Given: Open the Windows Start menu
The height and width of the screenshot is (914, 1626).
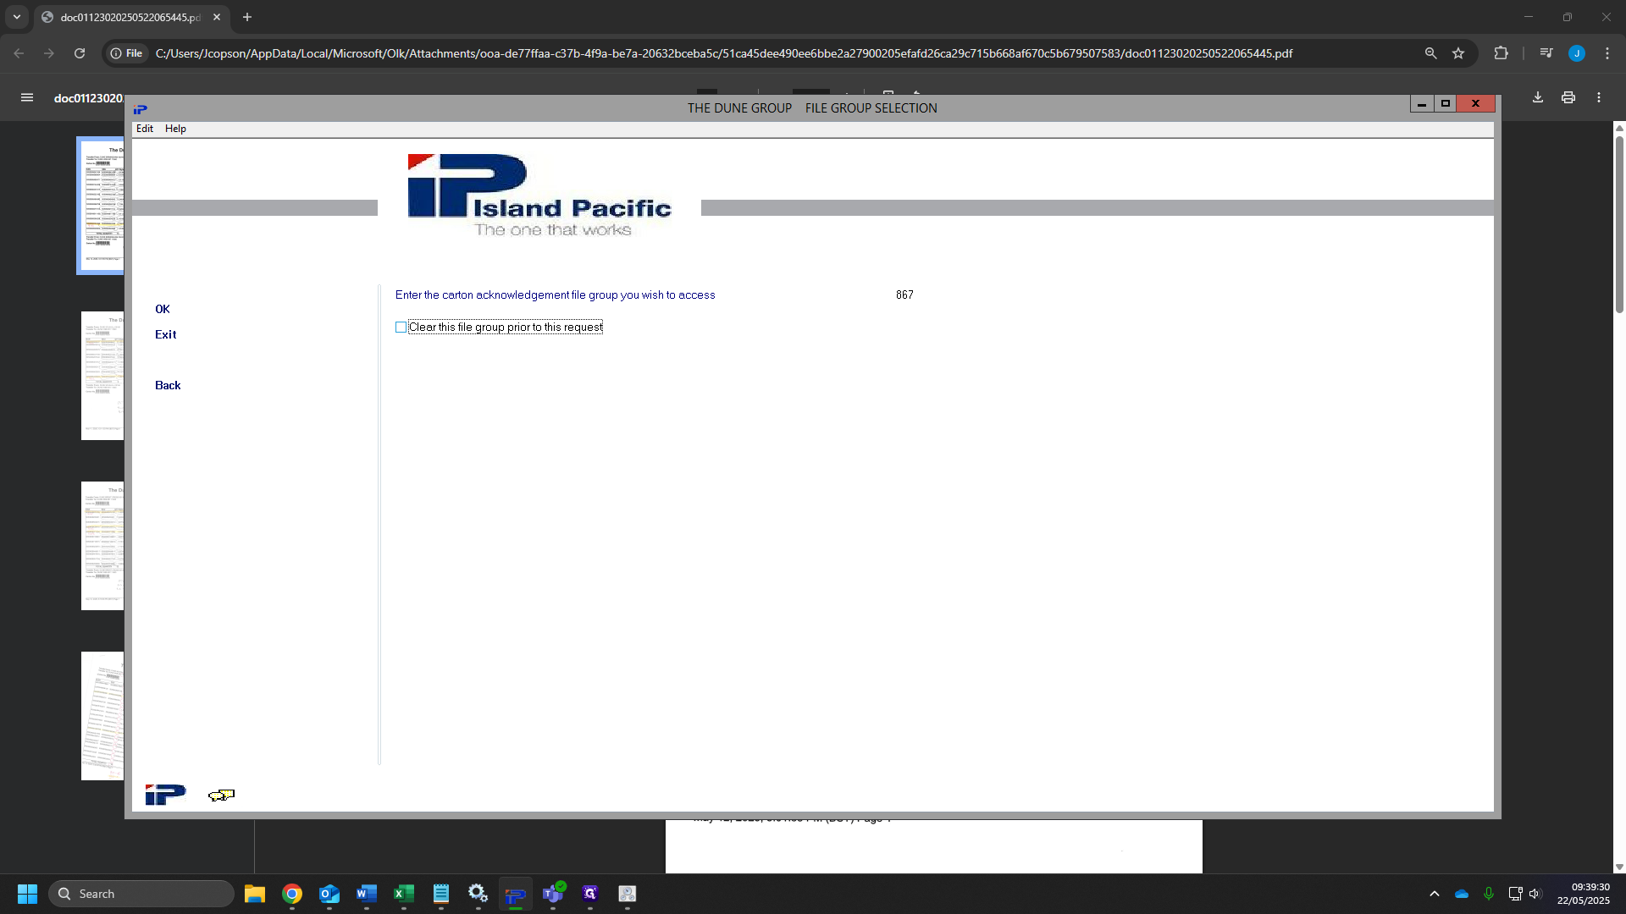Looking at the screenshot, I should [27, 894].
